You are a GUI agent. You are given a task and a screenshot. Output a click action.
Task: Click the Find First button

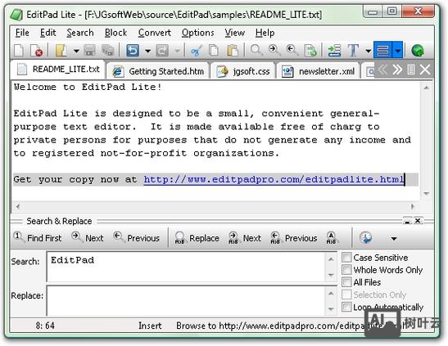(x=37, y=237)
